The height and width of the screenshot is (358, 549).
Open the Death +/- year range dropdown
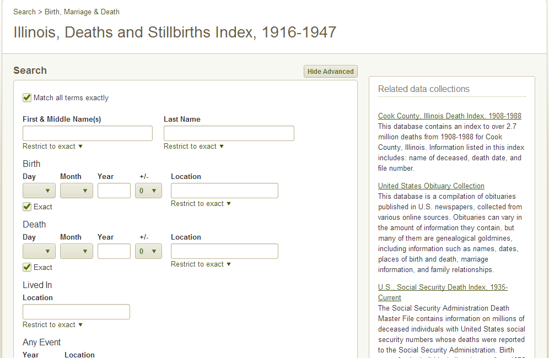point(148,251)
